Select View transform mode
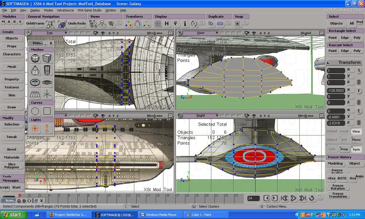This screenshot has height=219, width=365. (x=356, y=131)
